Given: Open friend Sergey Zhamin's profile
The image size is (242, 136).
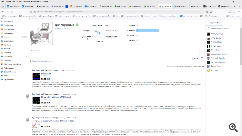Looking at the screenshot, I should point(217,66).
